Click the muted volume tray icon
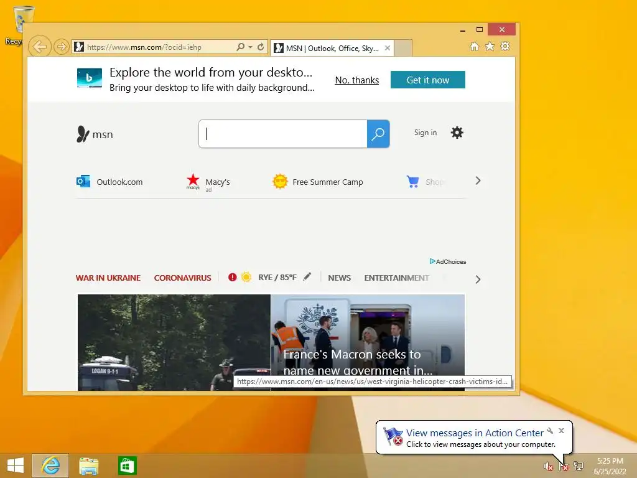This screenshot has height=478, width=637. pyautogui.click(x=549, y=466)
